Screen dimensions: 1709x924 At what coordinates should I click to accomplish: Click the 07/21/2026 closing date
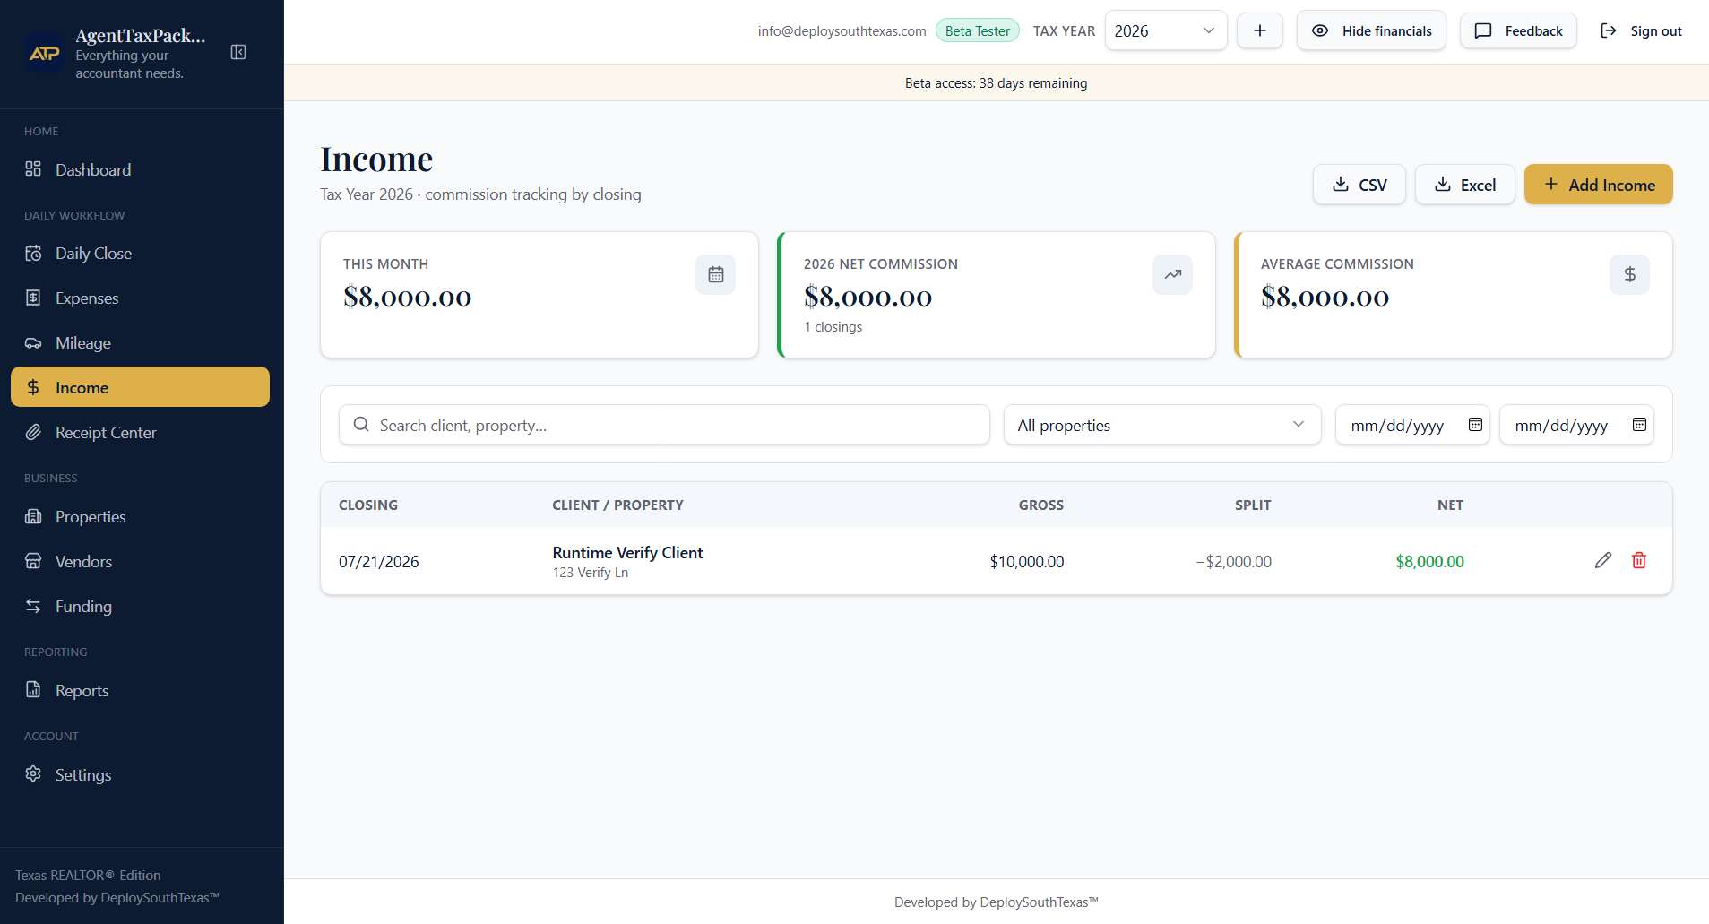pyautogui.click(x=378, y=562)
